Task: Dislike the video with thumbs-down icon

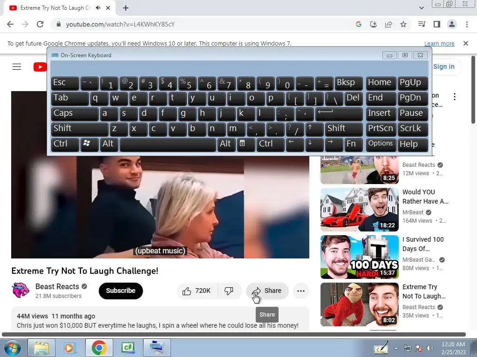Action: pyautogui.click(x=229, y=291)
